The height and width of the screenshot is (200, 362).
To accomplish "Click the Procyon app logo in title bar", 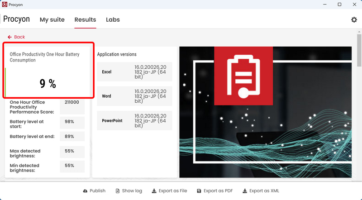I will click(5, 5).
